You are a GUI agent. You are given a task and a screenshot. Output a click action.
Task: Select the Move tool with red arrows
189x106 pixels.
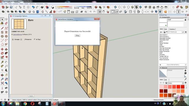[x=2, y=49]
